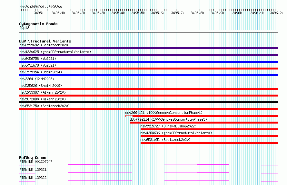Click the red bar under nsv6531052
Image resolution: width=287 pixels, height=185 pixels.
(x=209, y=143)
